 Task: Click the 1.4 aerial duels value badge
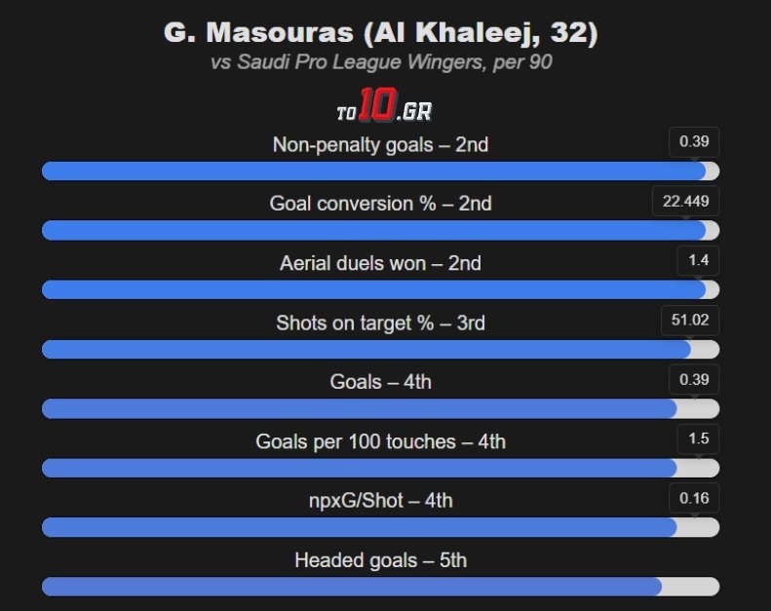(x=698, y=261)
